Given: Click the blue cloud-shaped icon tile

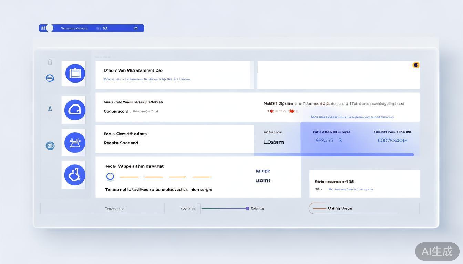Looking at the screenshot, I should coord(75,110).
